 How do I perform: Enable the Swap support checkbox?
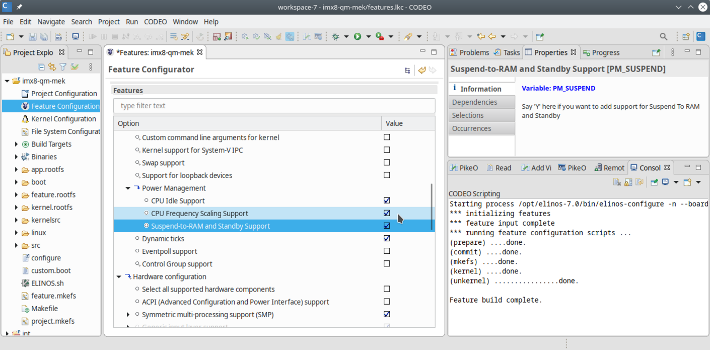click(x=387, y=162)
